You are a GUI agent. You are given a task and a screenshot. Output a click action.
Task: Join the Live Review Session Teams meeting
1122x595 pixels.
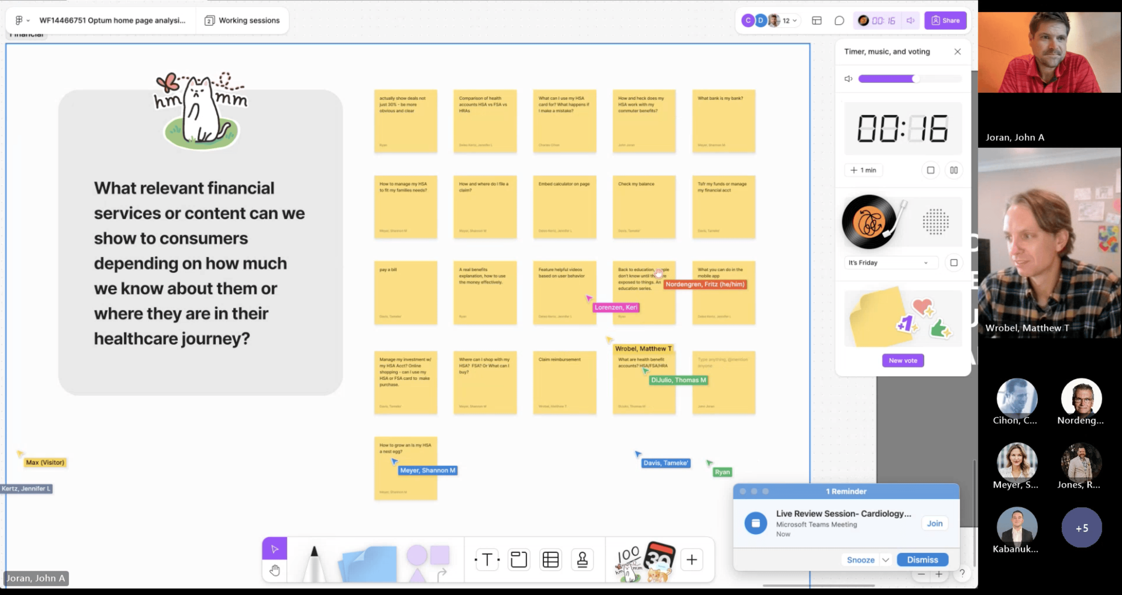click(x=934, y=523)
